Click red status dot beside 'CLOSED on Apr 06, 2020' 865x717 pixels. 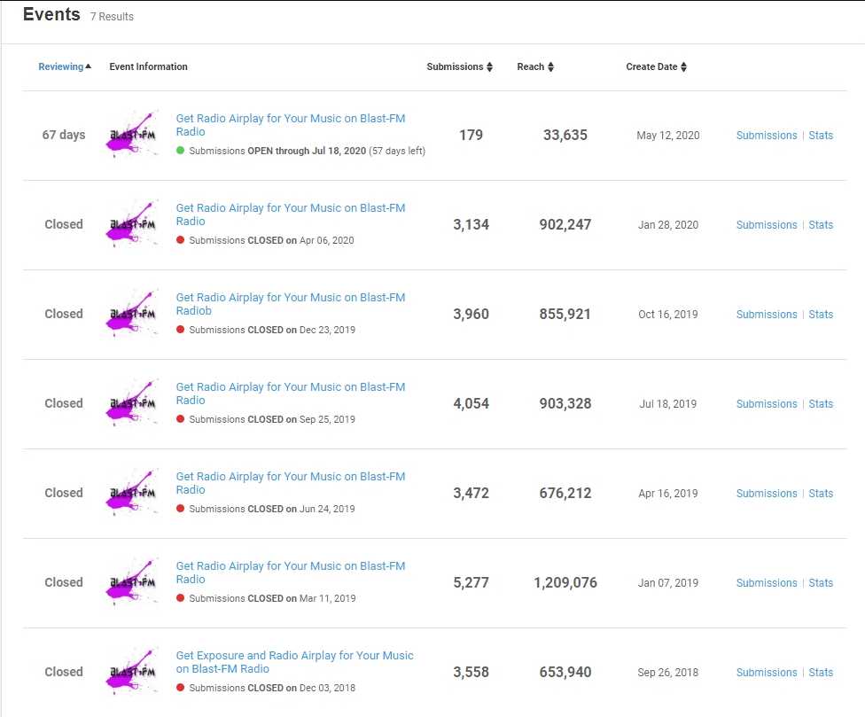coord(180,239)
